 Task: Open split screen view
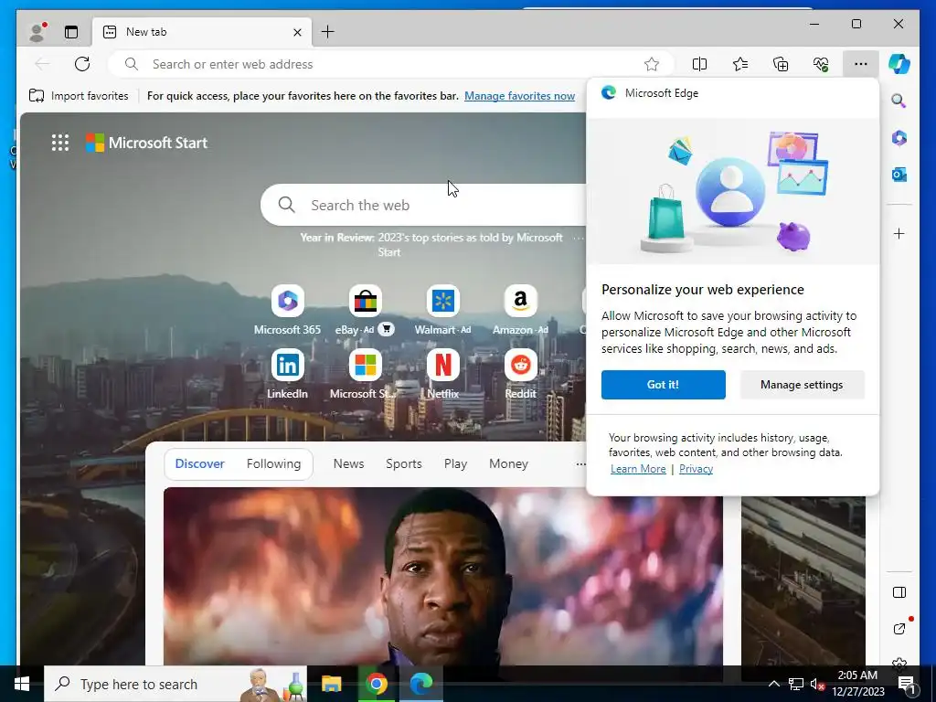(699, 64)
